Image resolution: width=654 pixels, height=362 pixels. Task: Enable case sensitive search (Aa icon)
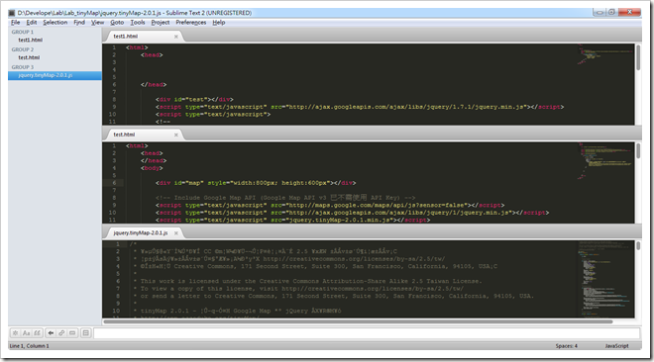(27, 333)
